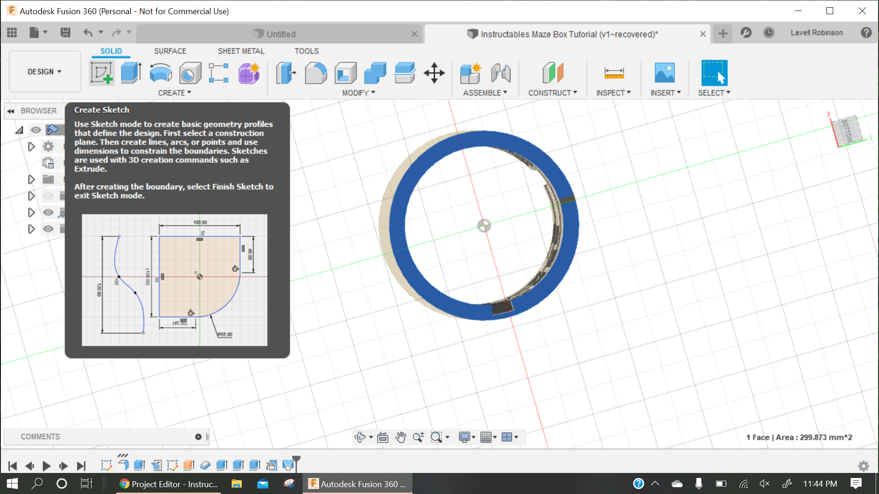Toggle the last browser row eye icon
The height and width of the screenshot is (494, 879).
coord(48,229)
